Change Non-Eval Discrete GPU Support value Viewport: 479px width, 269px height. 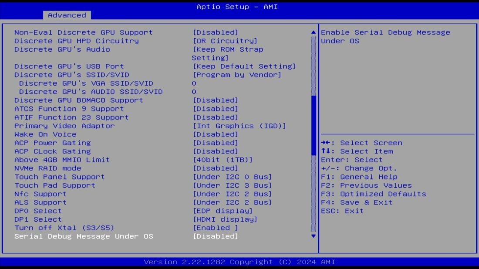(x=216, y=32)
